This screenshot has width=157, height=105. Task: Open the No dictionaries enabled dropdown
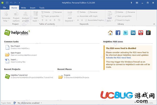[30, 103]
